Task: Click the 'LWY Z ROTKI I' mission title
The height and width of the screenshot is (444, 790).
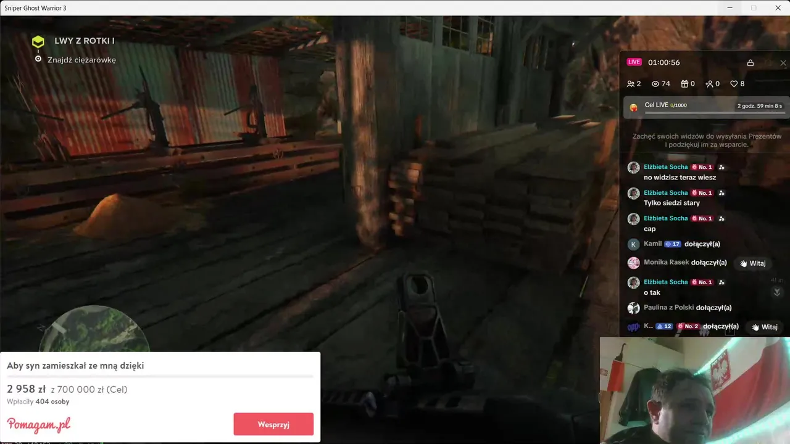Action: point(85,41)
